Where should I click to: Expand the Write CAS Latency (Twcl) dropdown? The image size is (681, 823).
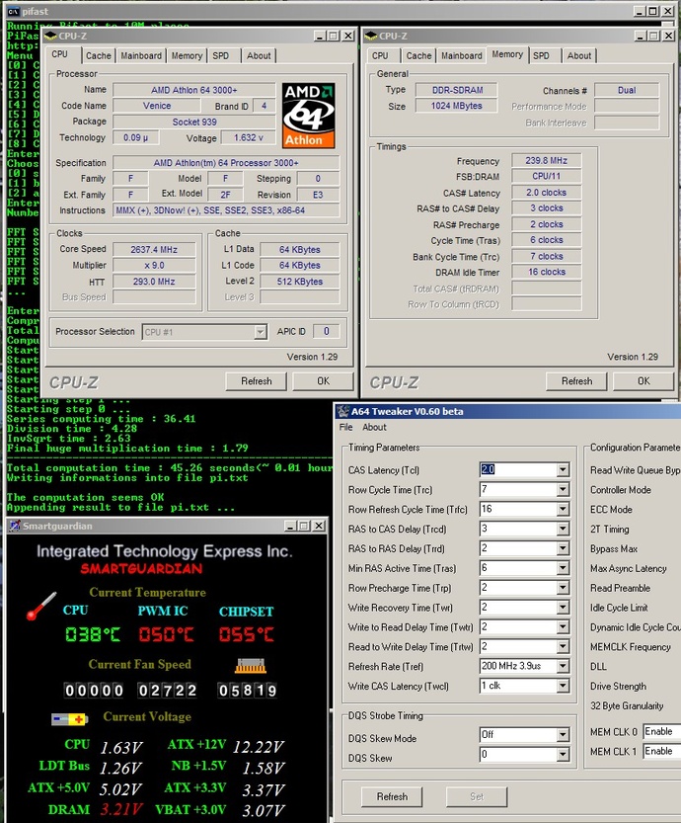(x=563, y=686)
